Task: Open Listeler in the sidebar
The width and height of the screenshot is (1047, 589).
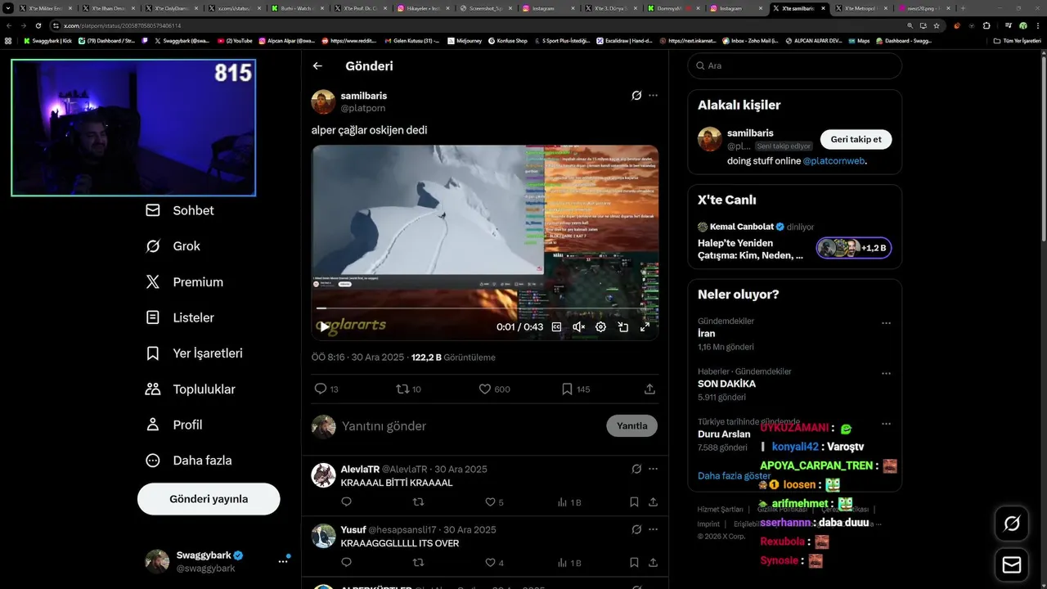Action: click(x=180, y=317)
